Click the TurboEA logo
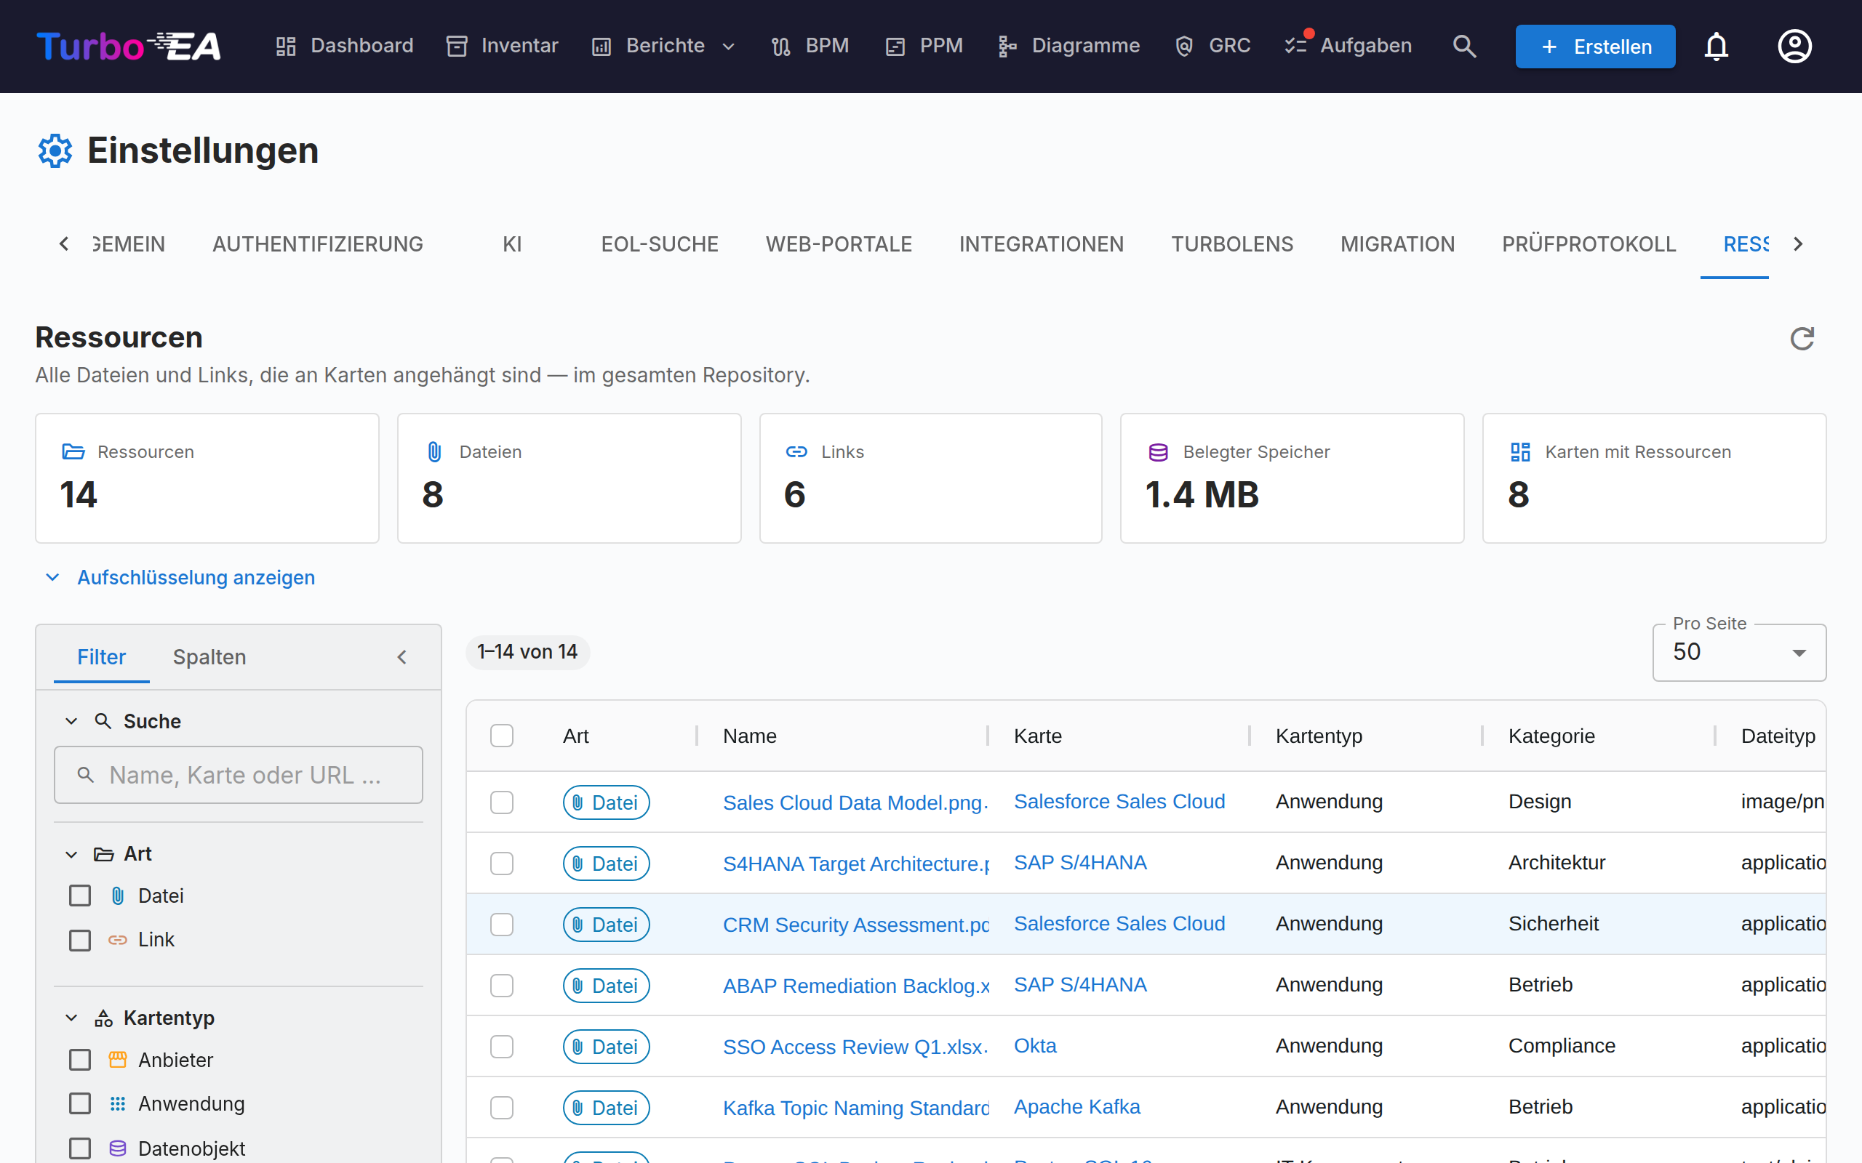 coord(129,46)
